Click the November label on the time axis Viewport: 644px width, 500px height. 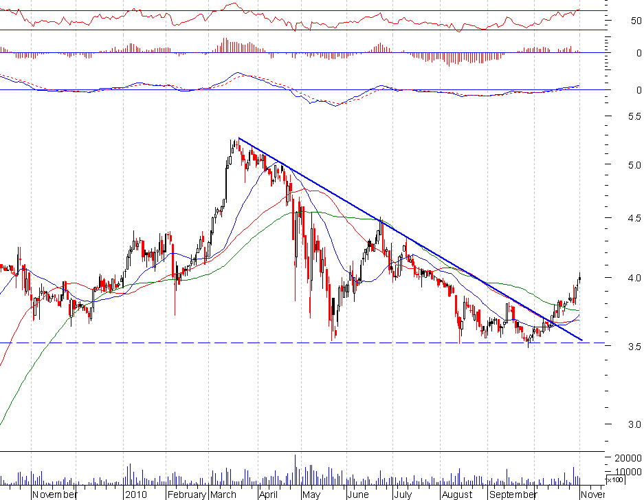tap(54, 494)
